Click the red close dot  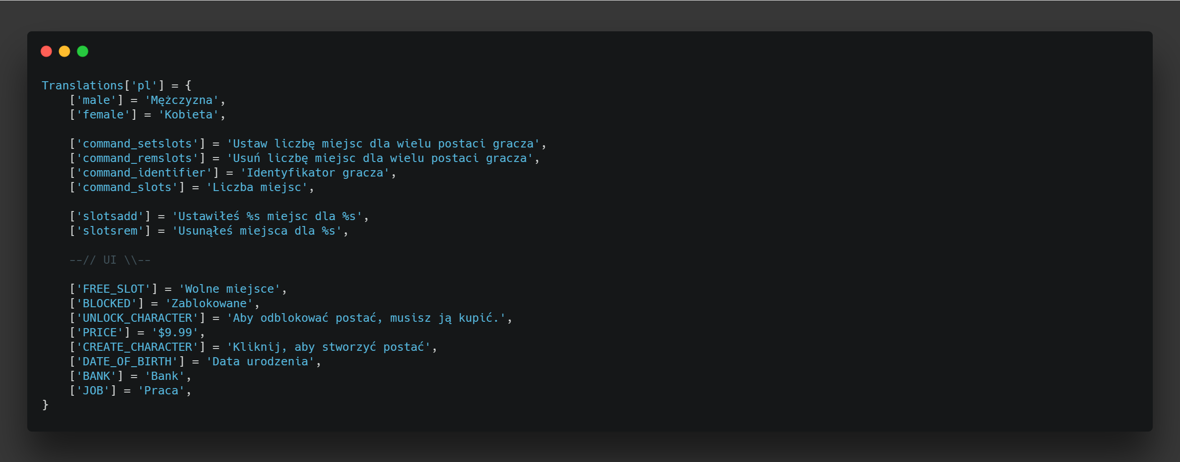click(46, 51)
